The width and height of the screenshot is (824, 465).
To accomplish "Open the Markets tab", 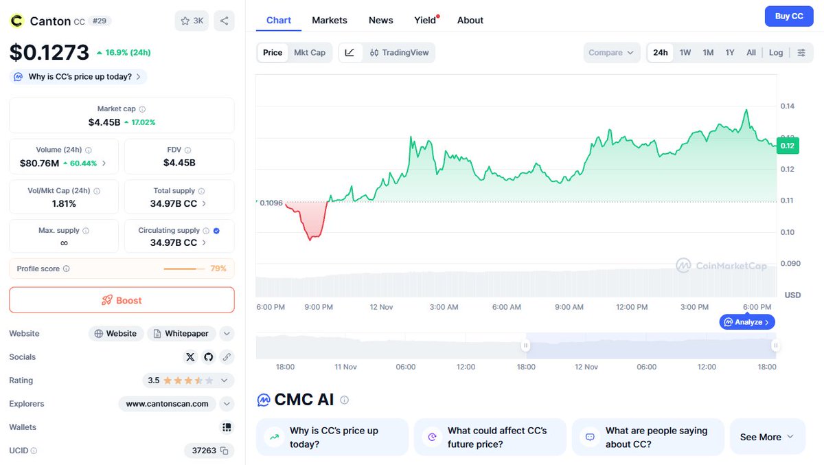I will (330, 20).
